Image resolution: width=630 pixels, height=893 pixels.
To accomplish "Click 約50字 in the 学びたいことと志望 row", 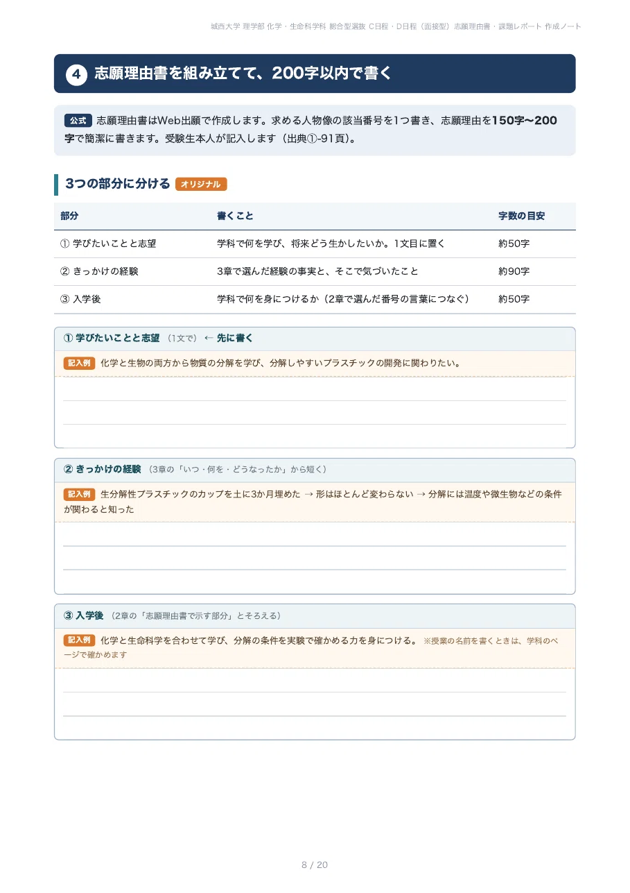I will pos(514,244).
